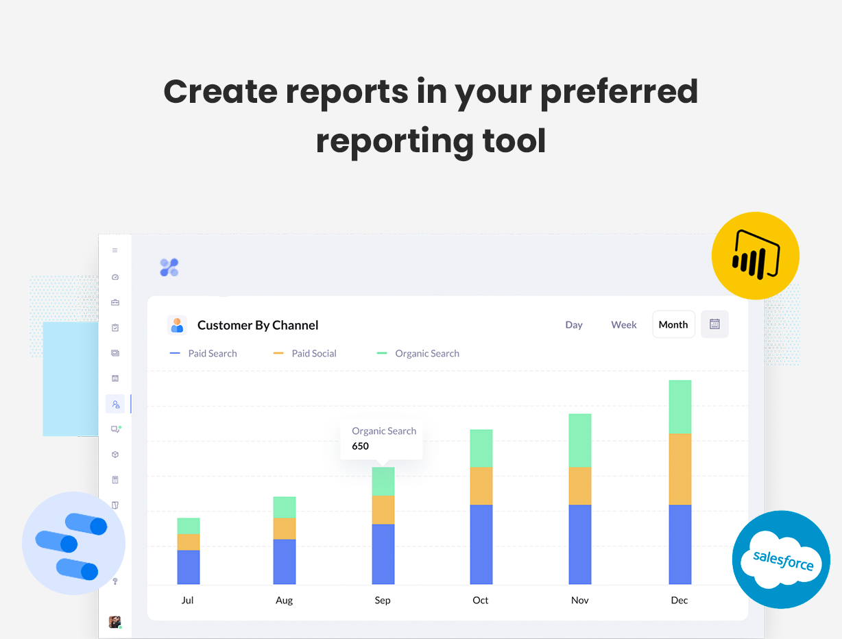842x639 pixels.
Task: Open the hamburger menu in the sidebar
Action: 115,250
